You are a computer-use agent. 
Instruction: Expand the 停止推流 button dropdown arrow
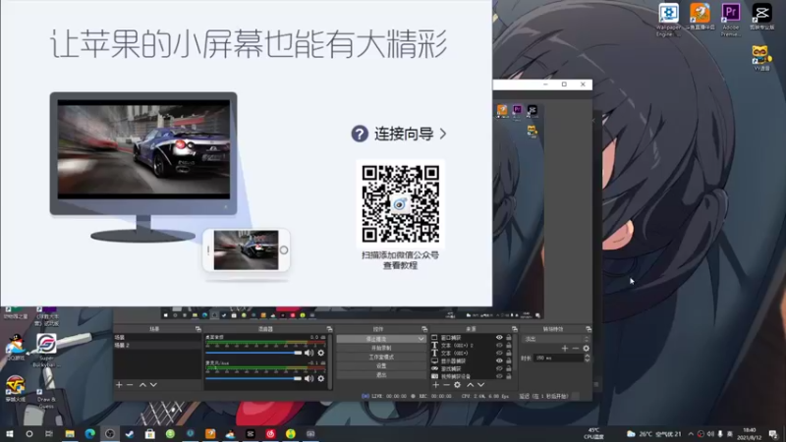pos(421,339)
